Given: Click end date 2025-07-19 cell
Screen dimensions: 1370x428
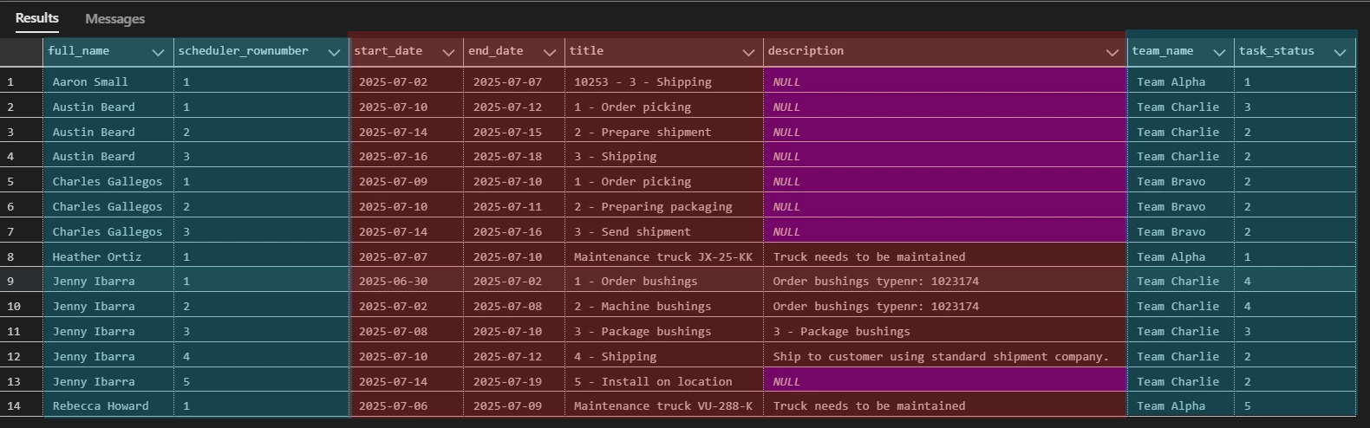Looking at the screenshot, I should click(514, 381).
